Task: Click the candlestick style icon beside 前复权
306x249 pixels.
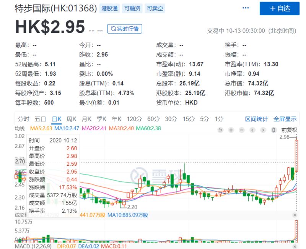Action: (x=274, y=130)
